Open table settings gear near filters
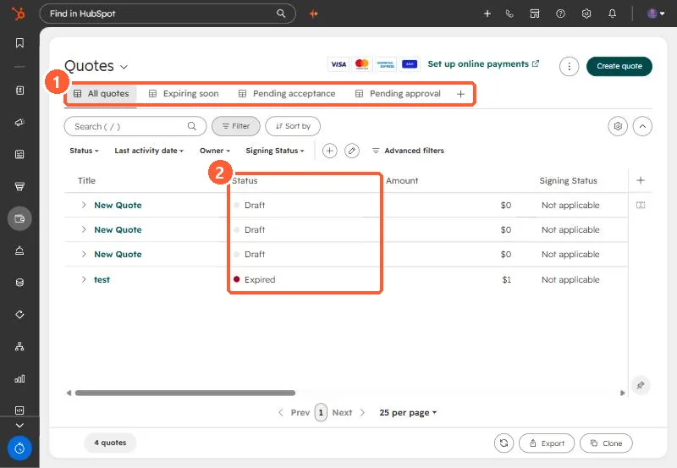Image resolution: width=677 pixels, height=468 pixels. click(x=618, y=126)
